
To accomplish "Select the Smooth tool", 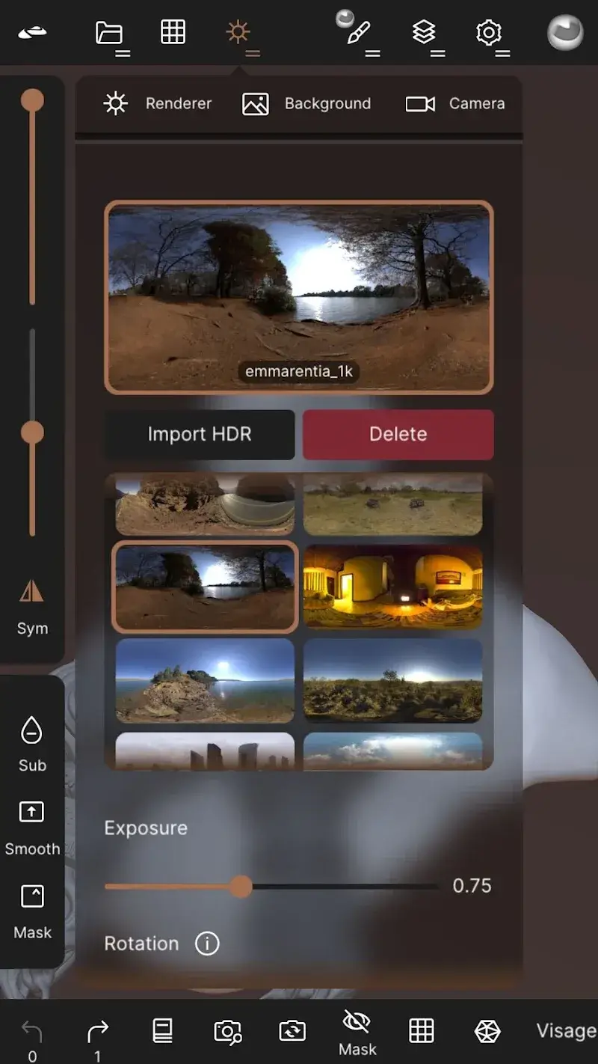I will [x=32, y=828].
